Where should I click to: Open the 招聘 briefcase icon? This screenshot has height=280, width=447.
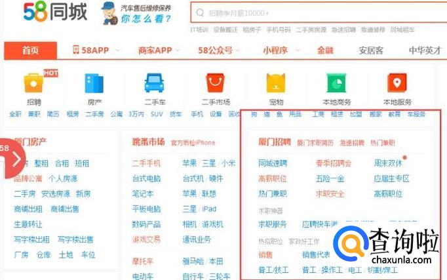click(33, 83)
